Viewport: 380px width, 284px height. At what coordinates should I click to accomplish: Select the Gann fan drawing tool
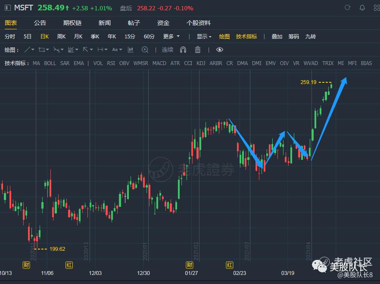tap(71, 50)
